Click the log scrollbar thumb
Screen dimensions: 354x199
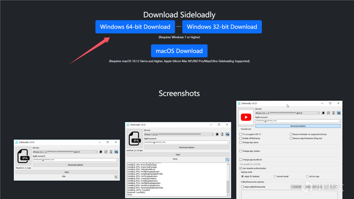coord(228,187)
